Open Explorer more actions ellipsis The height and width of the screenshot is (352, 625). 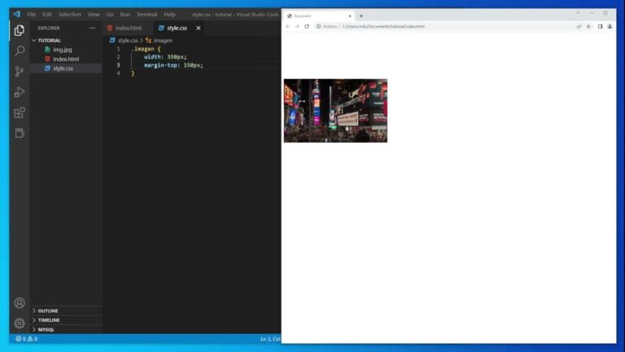(93, 28)
